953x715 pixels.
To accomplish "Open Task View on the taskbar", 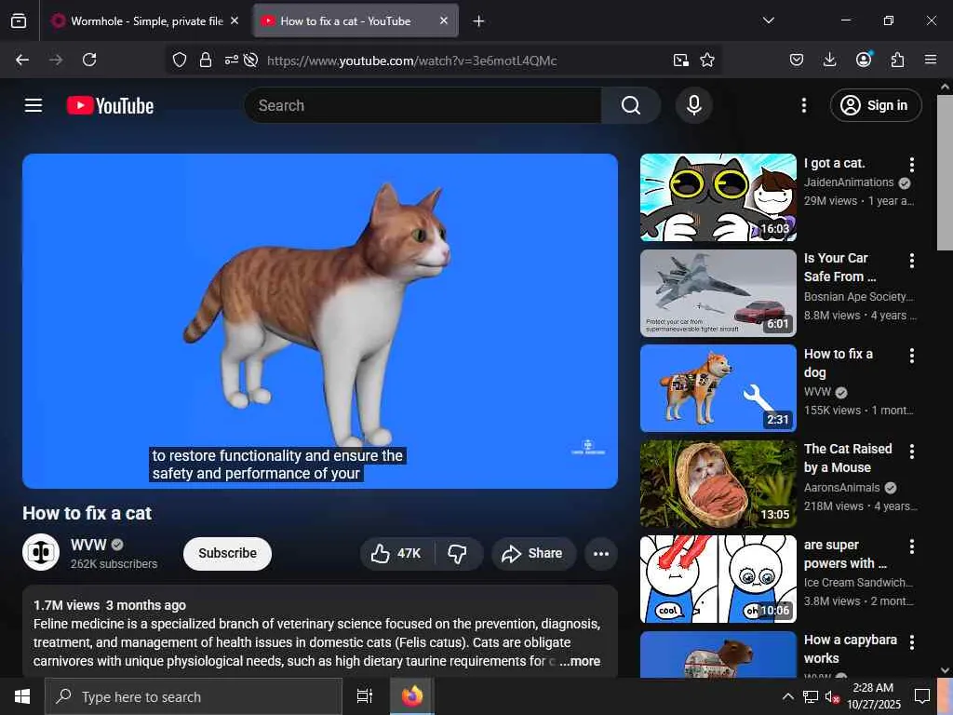I will [365, 696].
